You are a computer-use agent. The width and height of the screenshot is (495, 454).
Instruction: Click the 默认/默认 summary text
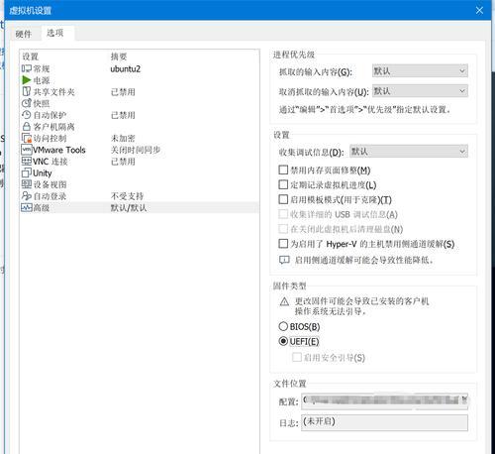point(129,208)
